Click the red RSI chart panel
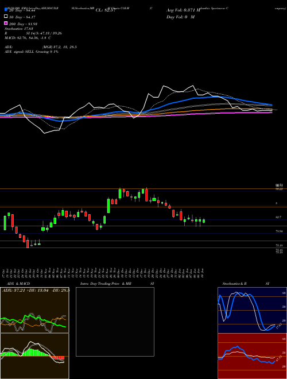Image resolution: width=287 pixels, height=379 pixels. pyautogui.click(x=253, y=356)
